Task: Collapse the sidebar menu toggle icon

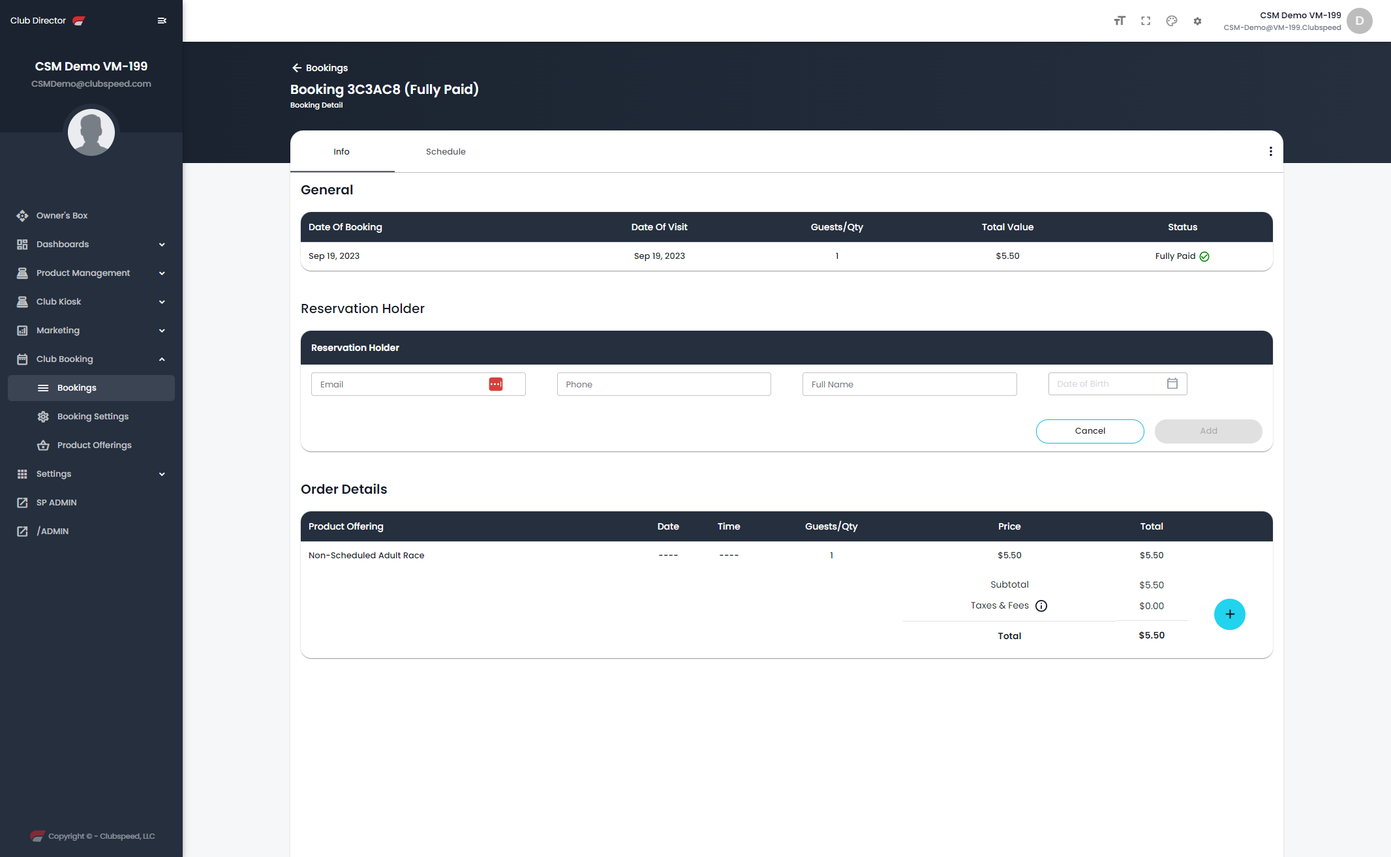Action: point(162,21)
